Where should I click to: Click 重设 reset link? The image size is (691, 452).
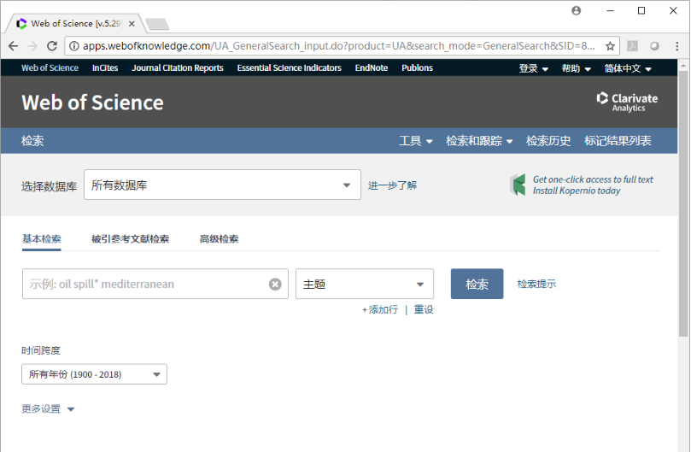pyautogui.click(x=424, y=309)
